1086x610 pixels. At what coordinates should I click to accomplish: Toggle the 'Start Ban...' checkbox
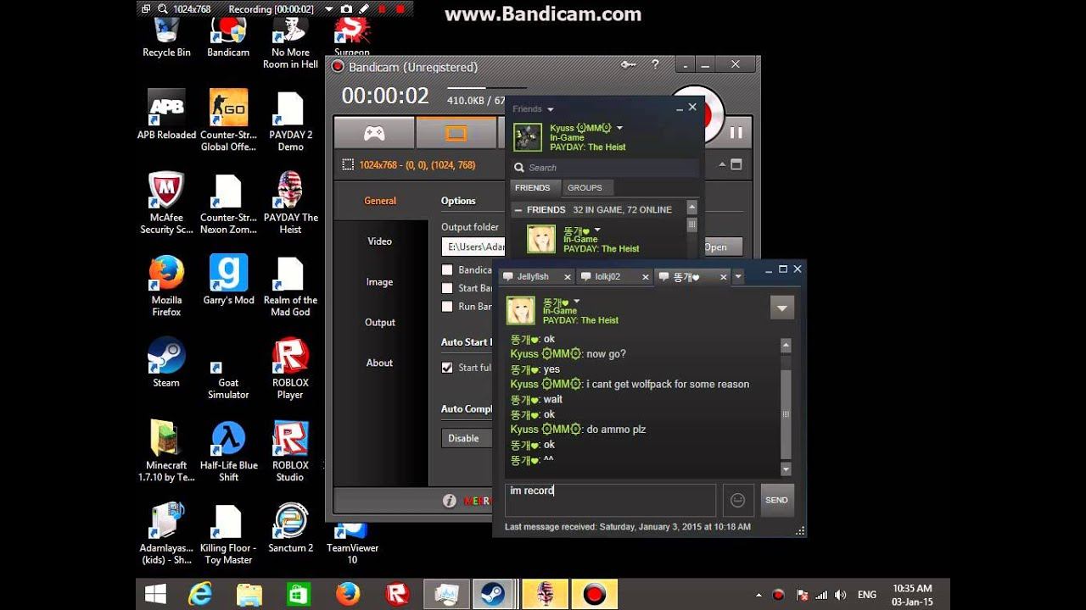click(x=447, y=288)
